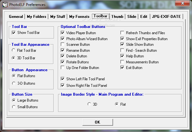Click the Toolbar tab
The image size is (192, 132).
[x=100, y=16]
